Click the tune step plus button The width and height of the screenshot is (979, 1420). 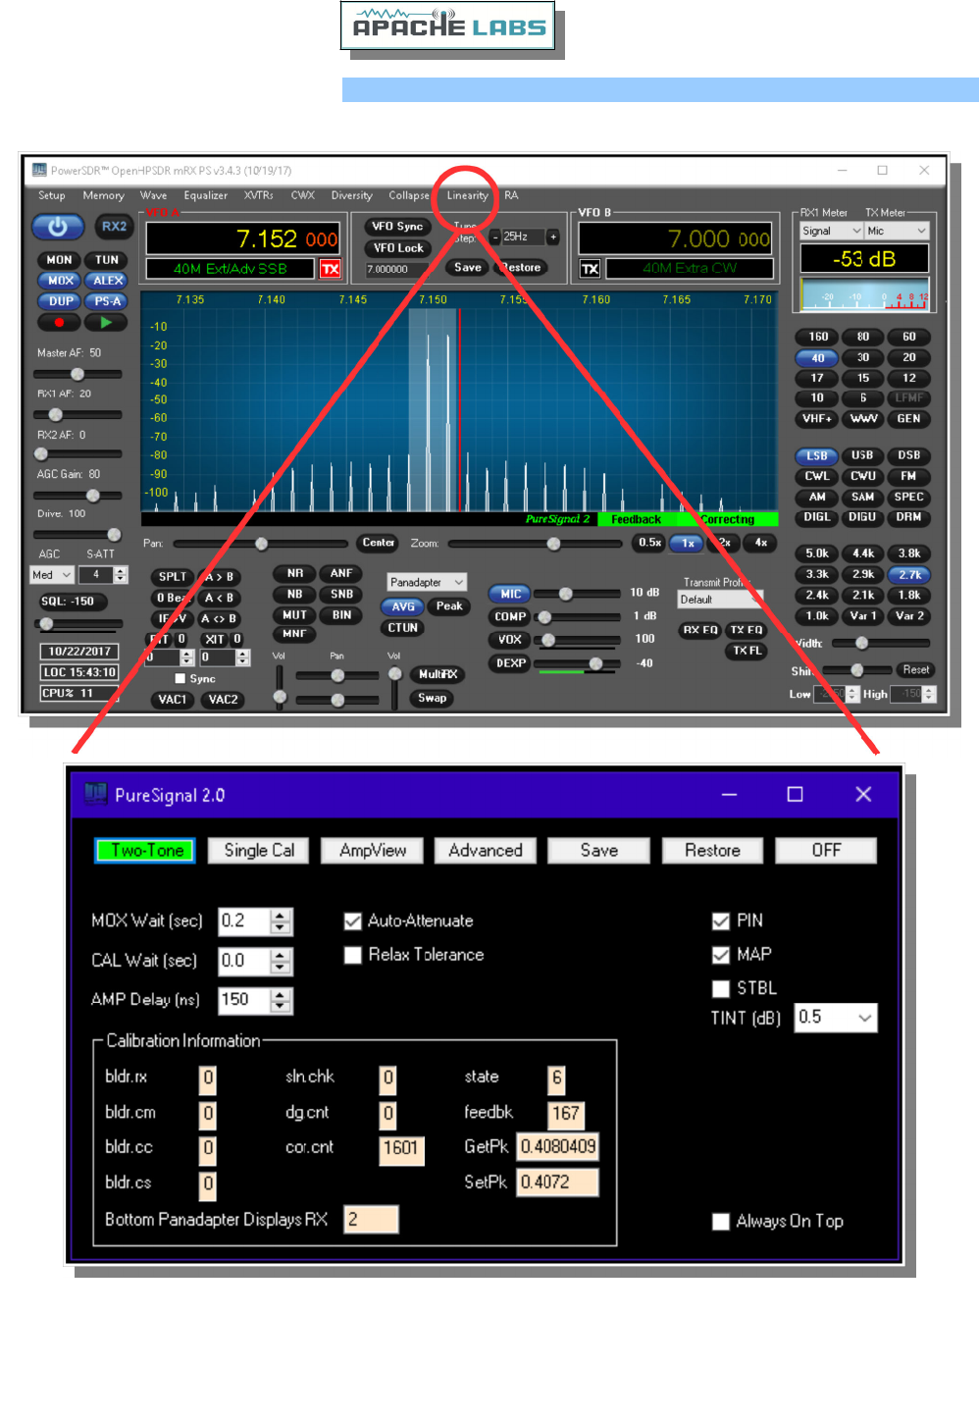(553, 237)
